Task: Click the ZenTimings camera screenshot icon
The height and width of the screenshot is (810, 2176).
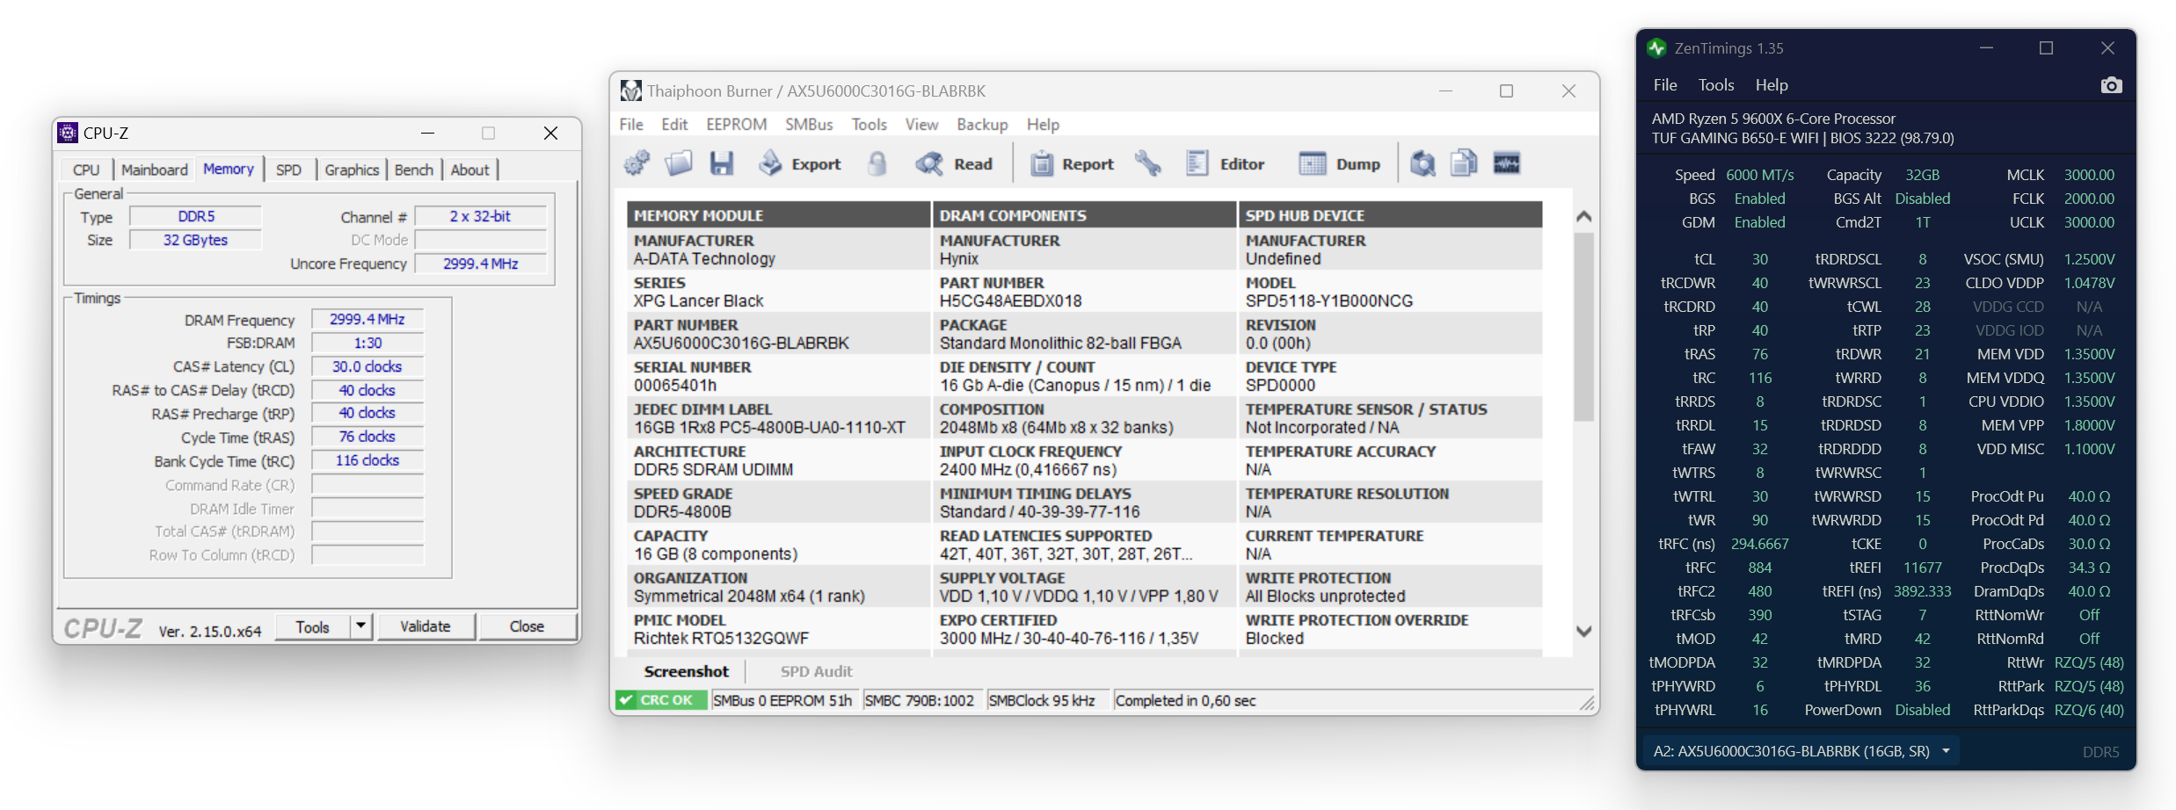Action: [x=2111, y=85]
